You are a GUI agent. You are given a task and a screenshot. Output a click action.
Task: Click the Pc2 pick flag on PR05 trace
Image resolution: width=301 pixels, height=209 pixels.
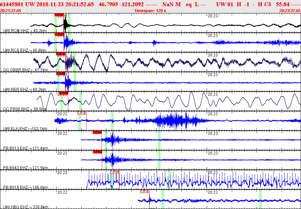point(64,93)
